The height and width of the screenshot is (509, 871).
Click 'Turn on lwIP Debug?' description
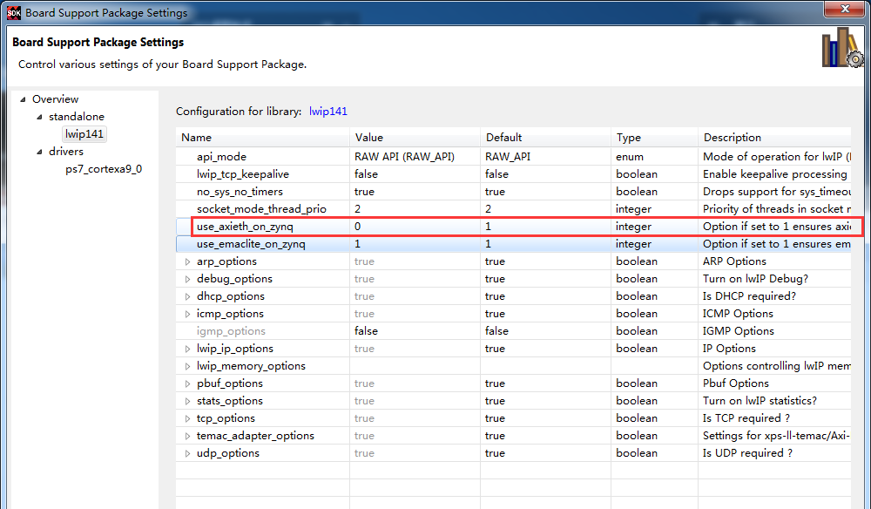pos(755,279)
